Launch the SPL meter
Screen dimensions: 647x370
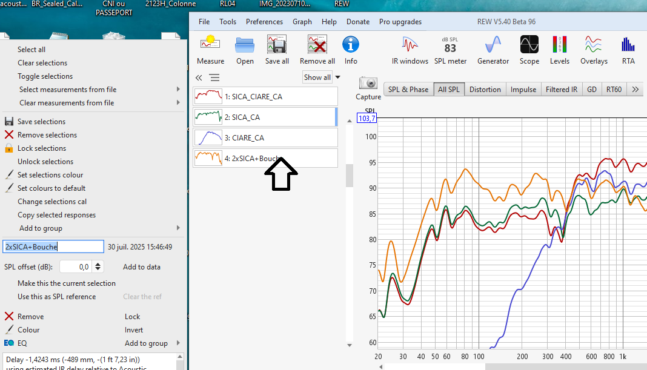click(450, 50)
